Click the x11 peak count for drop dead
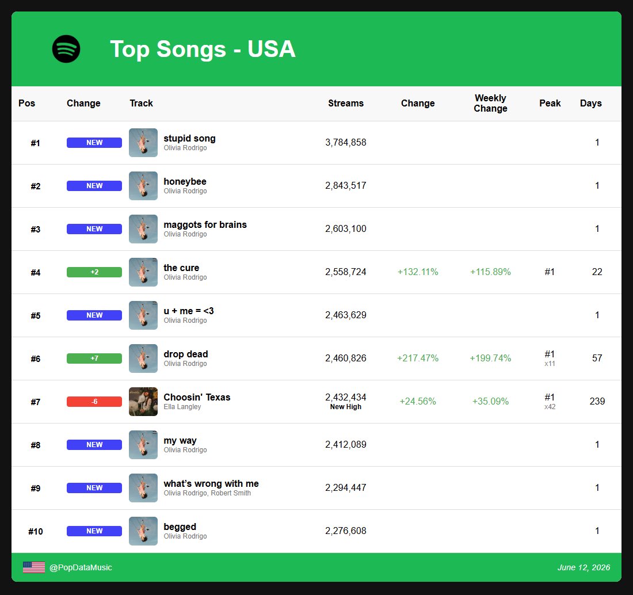This screenshot has height=595, width=633. [550, 364]
